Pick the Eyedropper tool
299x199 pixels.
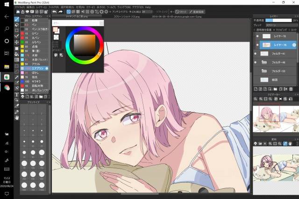(x=17, y=106)
